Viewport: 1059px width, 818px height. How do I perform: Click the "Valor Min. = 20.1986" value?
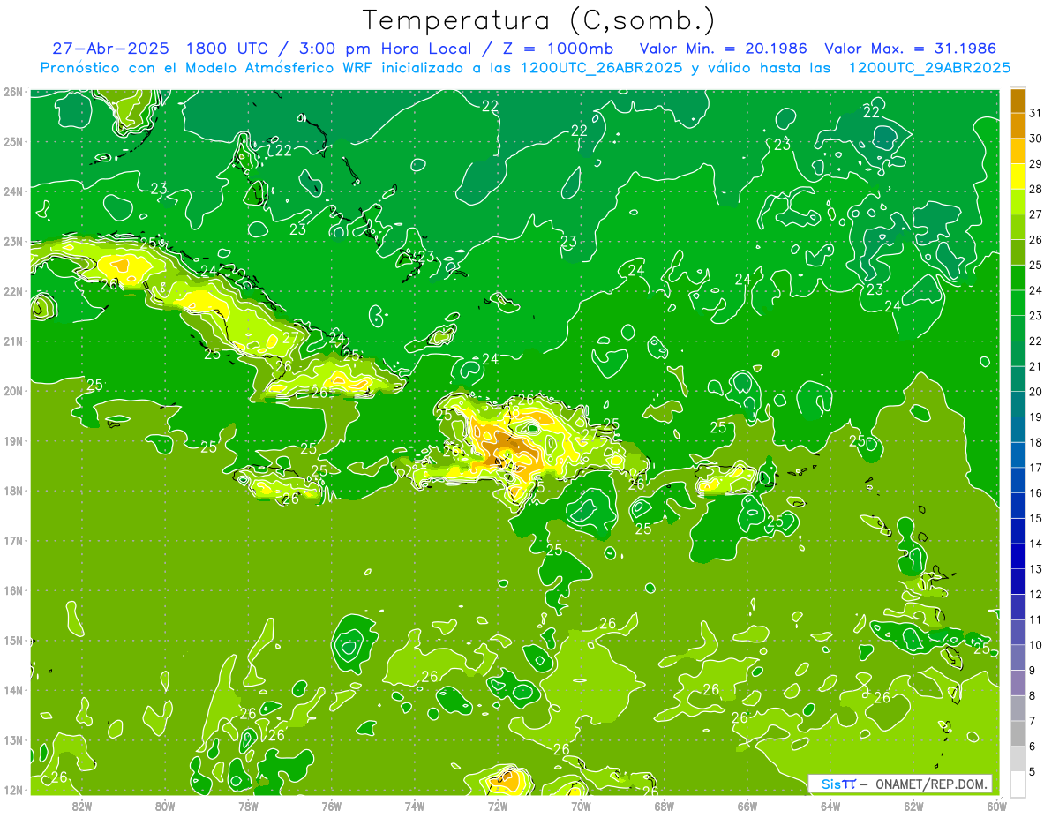[x=724, y=48]
